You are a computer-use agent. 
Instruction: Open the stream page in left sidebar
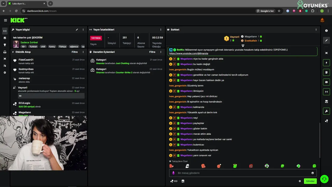point(5,31)
